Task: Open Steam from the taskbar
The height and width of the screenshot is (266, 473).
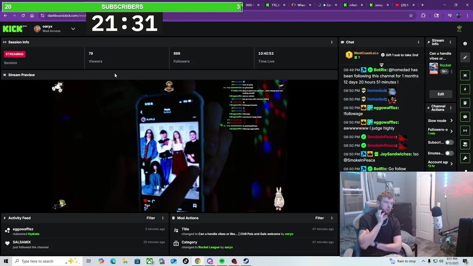Action: 246,261
